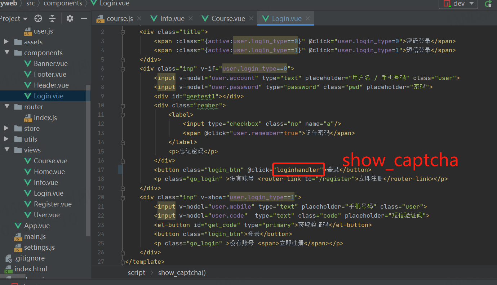Fold the inp div at line 6
The height and width of the screenshot is (285, 497).
coord(123,69)
